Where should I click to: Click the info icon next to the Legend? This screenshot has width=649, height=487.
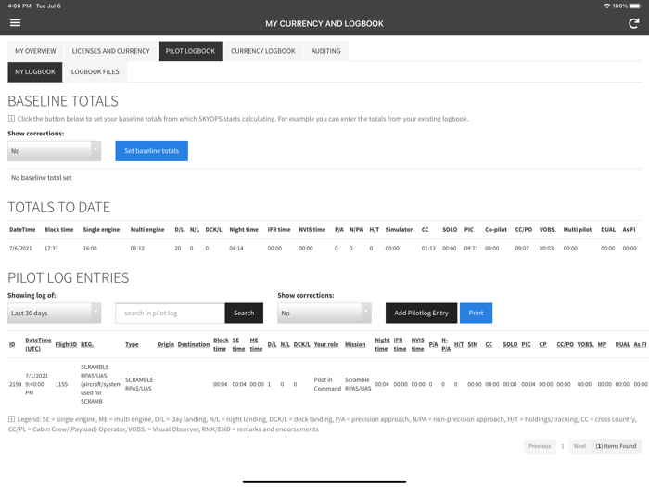[x=11, y=419]
